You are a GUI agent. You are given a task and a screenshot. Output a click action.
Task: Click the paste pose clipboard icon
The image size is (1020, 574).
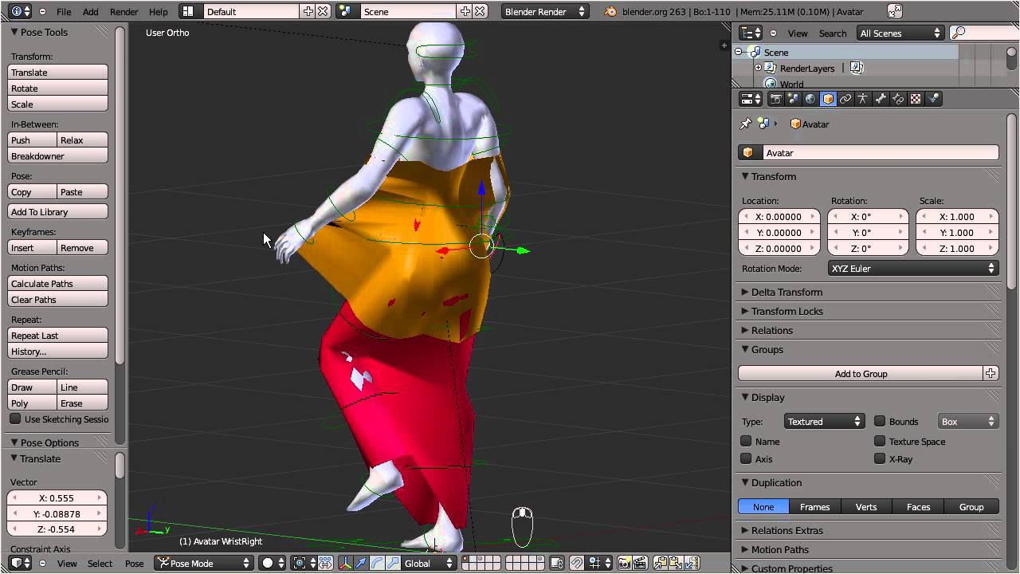point(676,563)
